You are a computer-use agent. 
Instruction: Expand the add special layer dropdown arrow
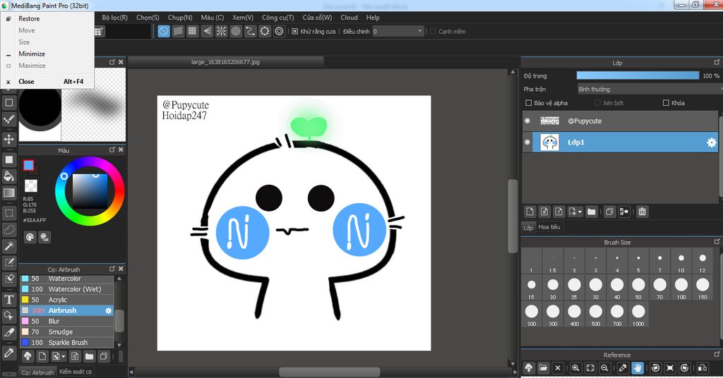pyautogui.click(x=580, y=212)
